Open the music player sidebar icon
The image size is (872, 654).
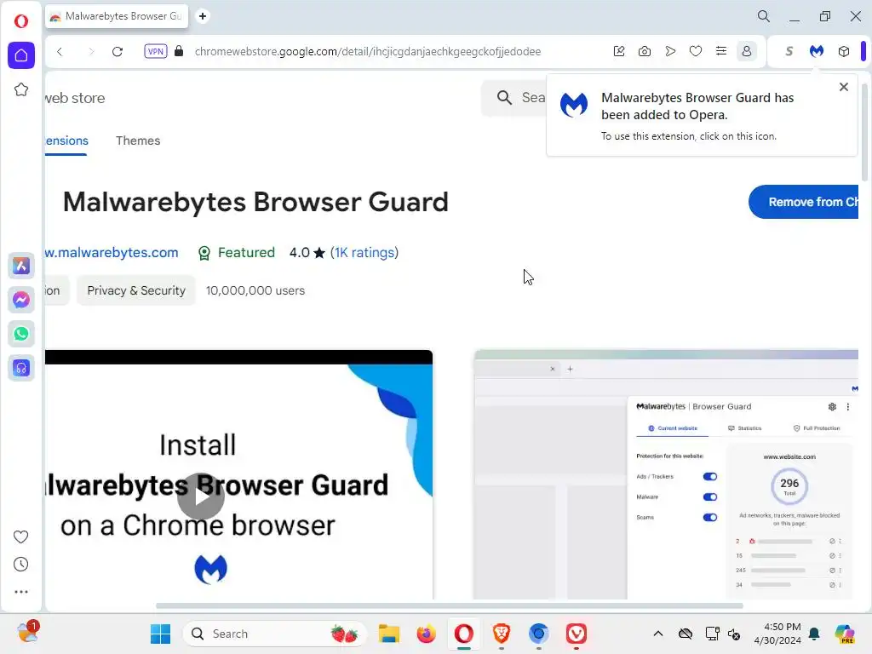[21, 368]
